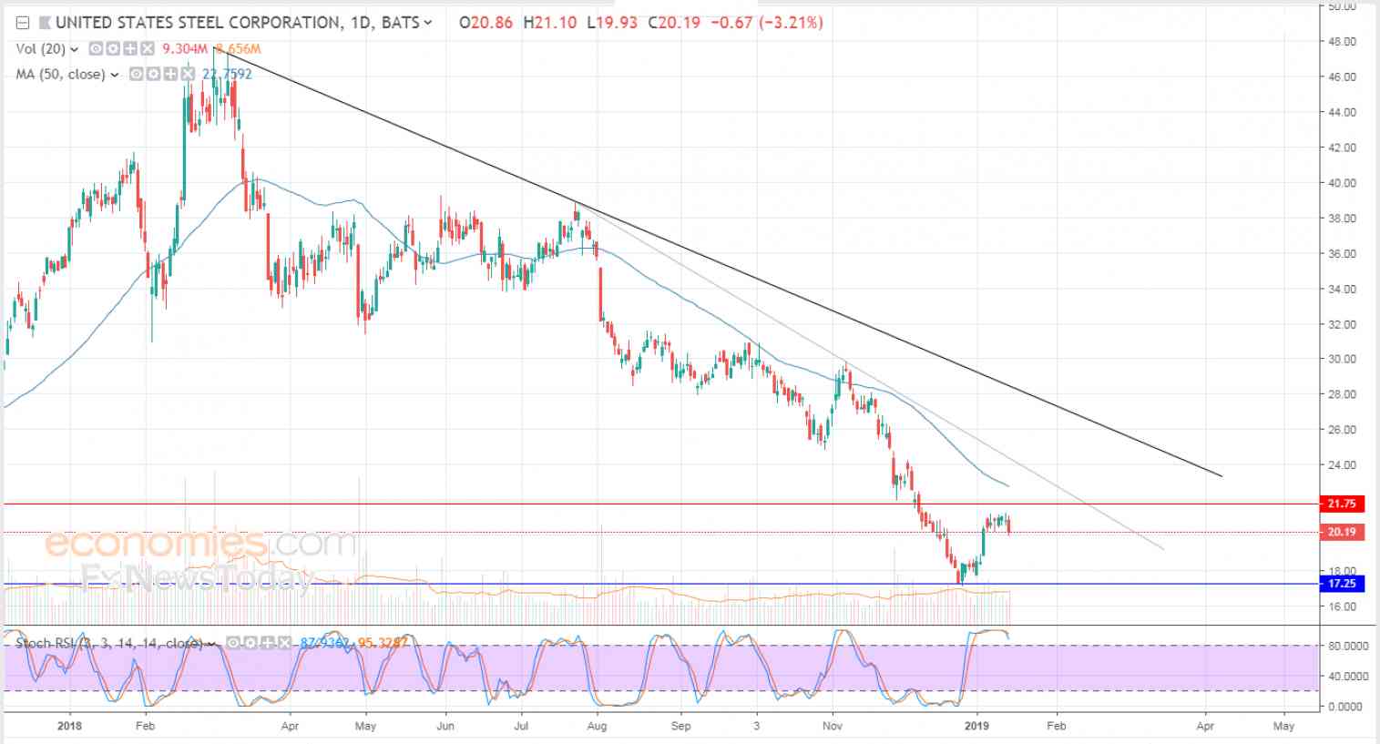
Task: Click the Nov label on the time axis
Action: (x=833, y=726)
